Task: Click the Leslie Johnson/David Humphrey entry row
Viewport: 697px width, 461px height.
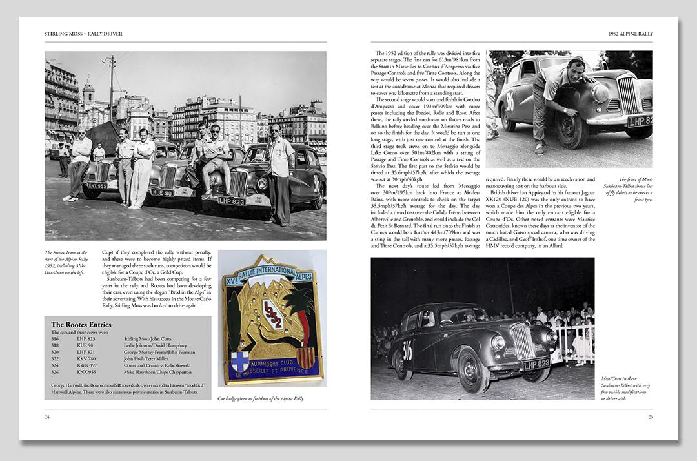Action: pyautogui.click(x=123, y=345)
